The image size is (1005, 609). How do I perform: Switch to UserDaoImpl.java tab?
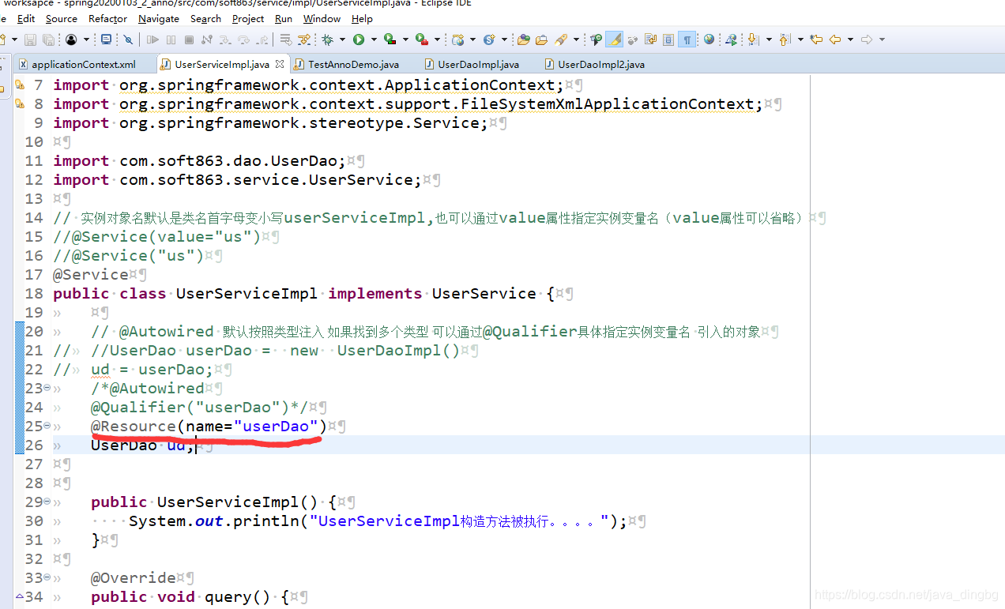[472, 64]
